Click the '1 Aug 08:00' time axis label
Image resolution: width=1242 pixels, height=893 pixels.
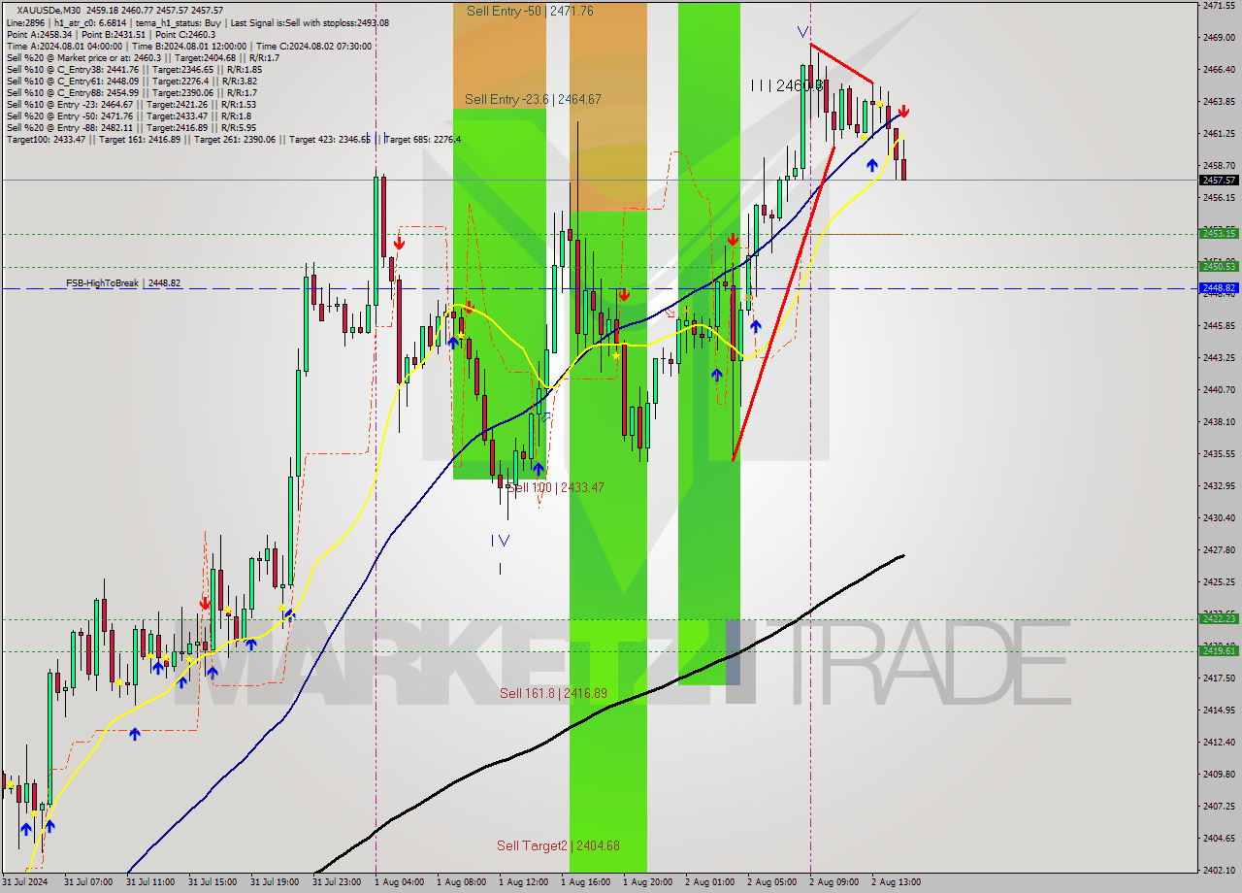point(461,882)
